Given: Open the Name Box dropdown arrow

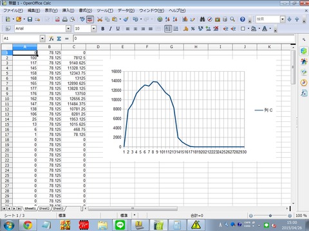Looking at the screenshot, I should click(42, 38).
